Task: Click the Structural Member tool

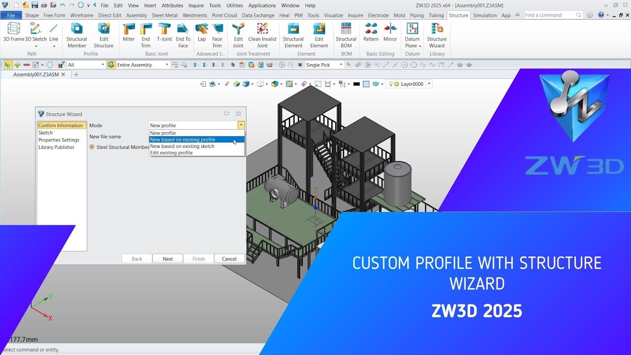Action: click(76, 35)
